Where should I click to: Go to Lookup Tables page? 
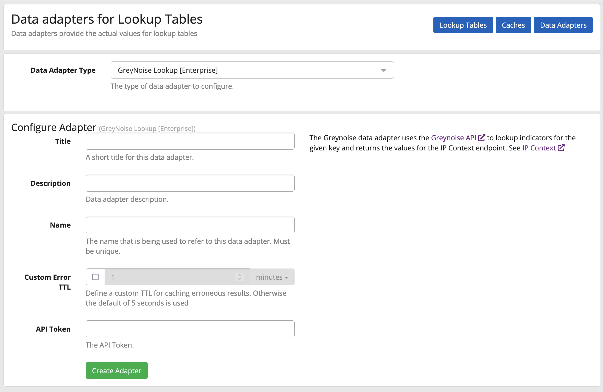tap(463, 25)
